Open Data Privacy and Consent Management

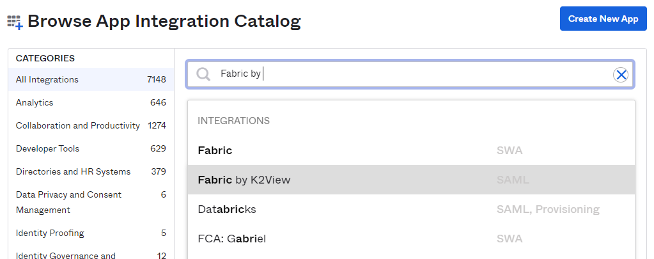click(x=68, y=202)
